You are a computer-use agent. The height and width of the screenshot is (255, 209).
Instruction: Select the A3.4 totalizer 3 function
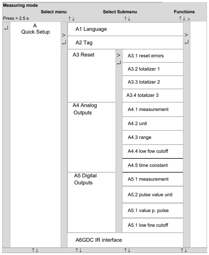point(143,95)
